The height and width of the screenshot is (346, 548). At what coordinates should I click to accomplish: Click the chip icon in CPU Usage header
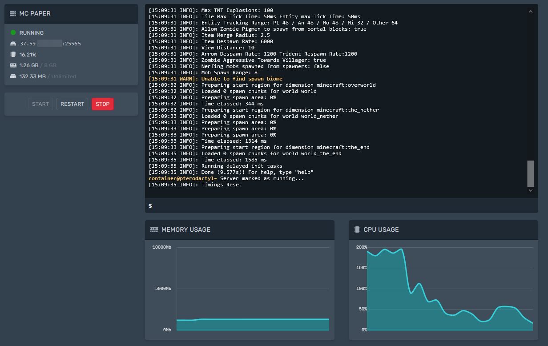357,230
